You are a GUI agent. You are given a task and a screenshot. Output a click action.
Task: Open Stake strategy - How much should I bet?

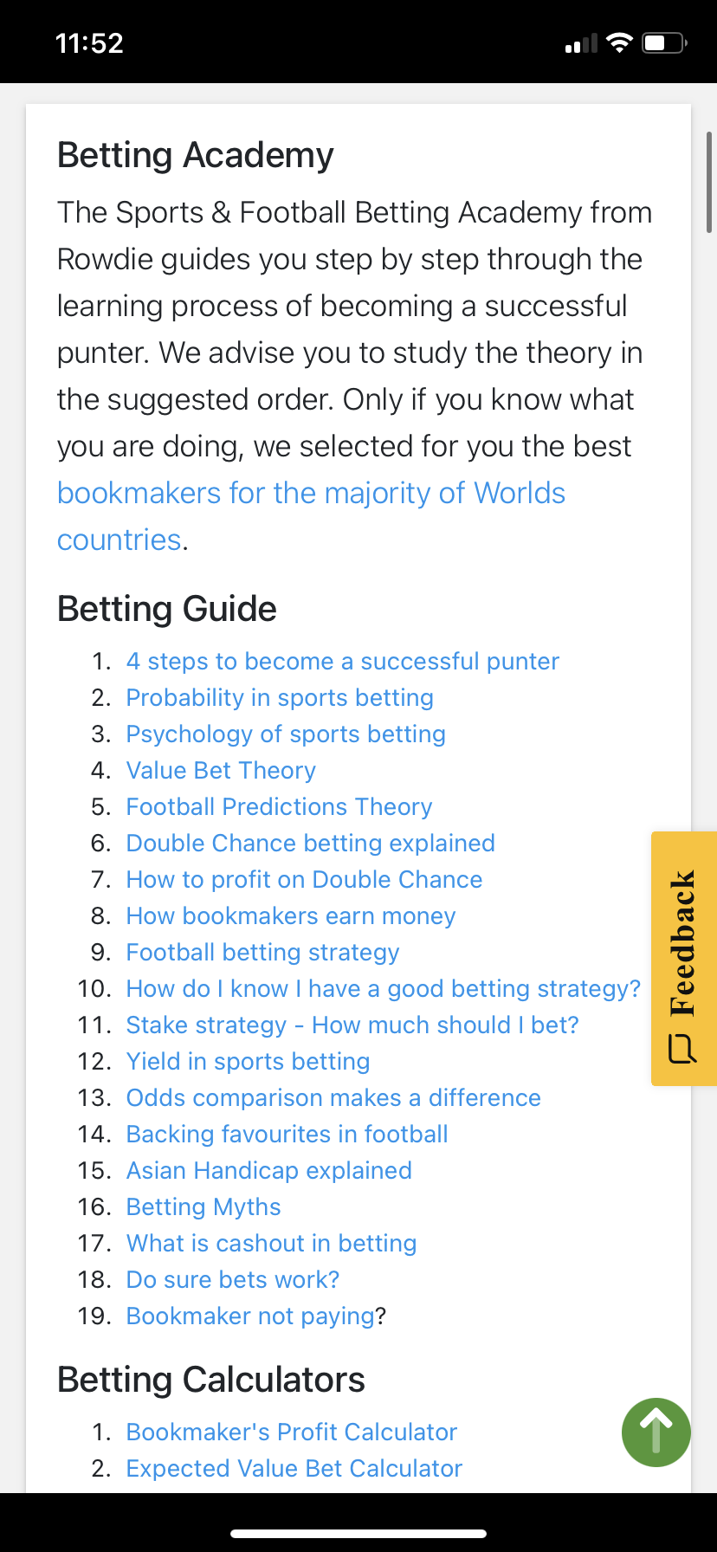point(352,1025)
